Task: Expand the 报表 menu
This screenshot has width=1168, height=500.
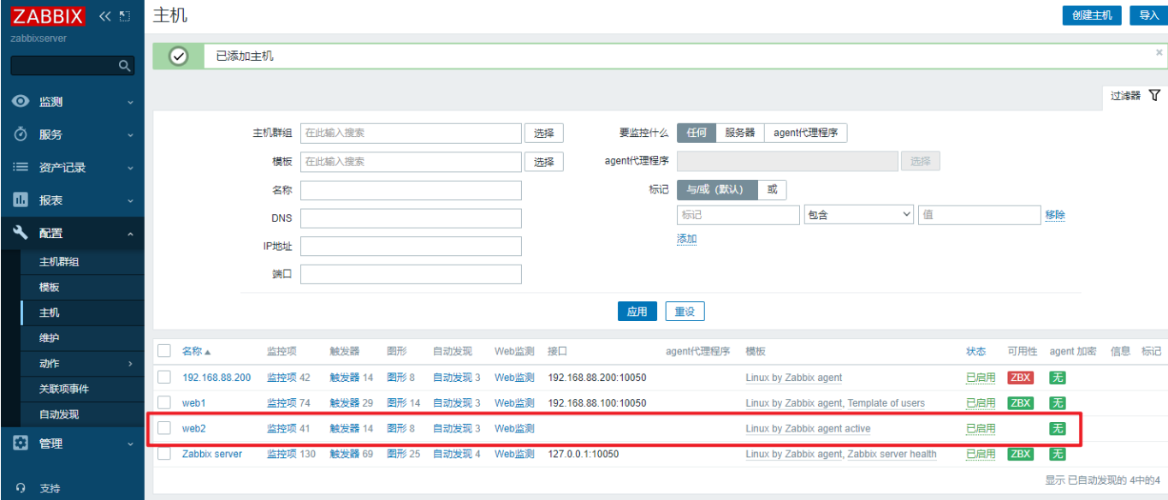Action: click(x=130, y=200)
